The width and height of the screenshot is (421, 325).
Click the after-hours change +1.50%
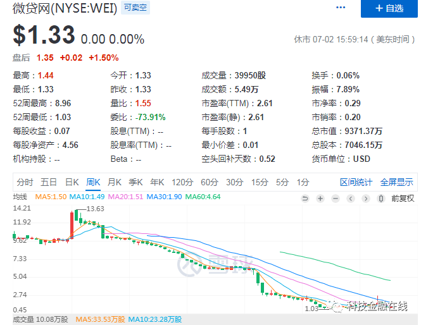[x=104, y=58]
